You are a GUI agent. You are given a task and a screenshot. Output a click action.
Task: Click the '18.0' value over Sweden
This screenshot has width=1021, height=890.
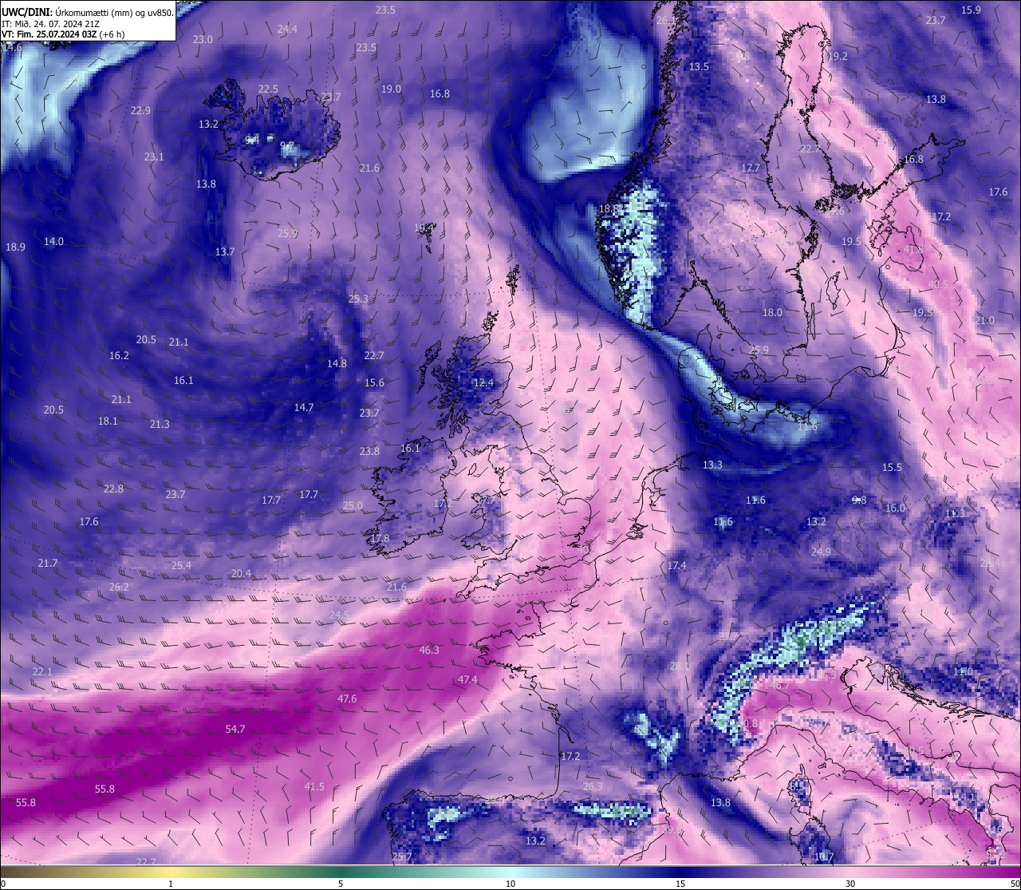click(x=772, y=313)
